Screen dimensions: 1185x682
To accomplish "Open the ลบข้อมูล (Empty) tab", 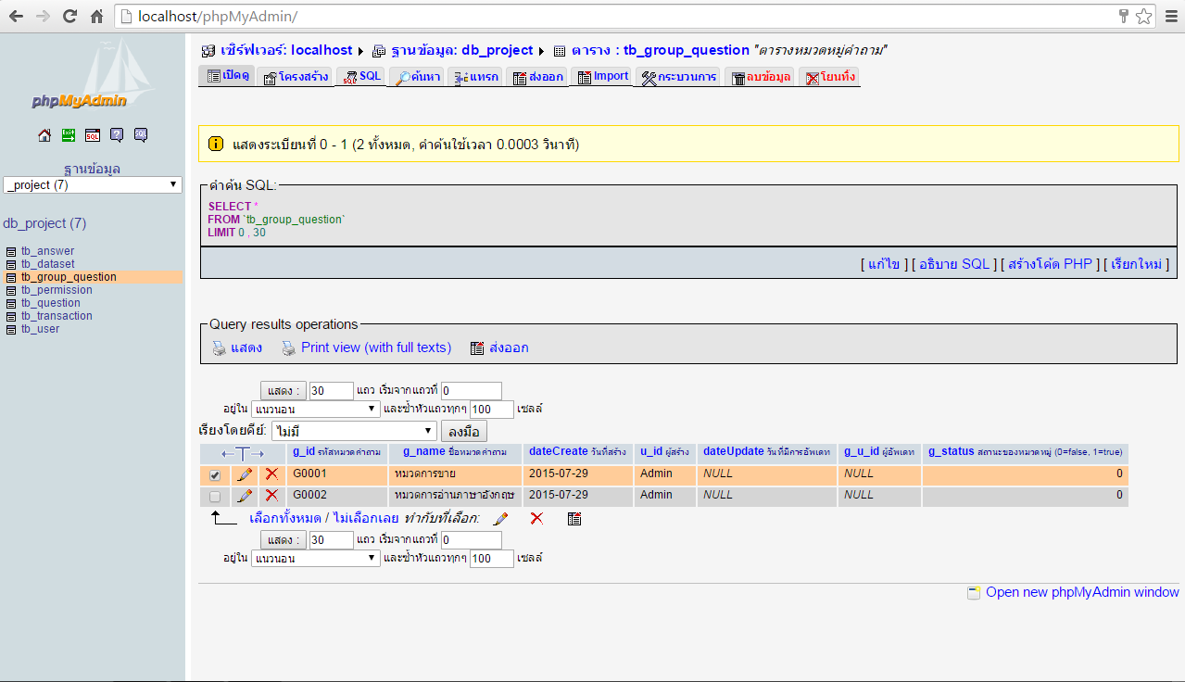I will pyautogui.click(x=761, y=77).
